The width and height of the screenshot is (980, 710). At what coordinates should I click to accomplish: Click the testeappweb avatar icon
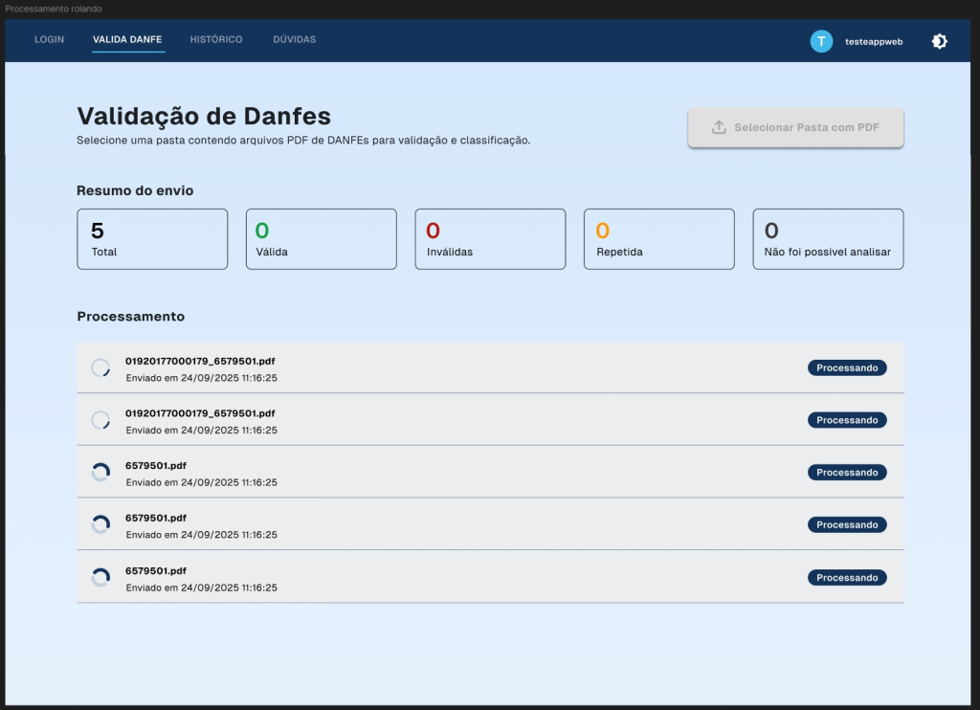[820, 41]
